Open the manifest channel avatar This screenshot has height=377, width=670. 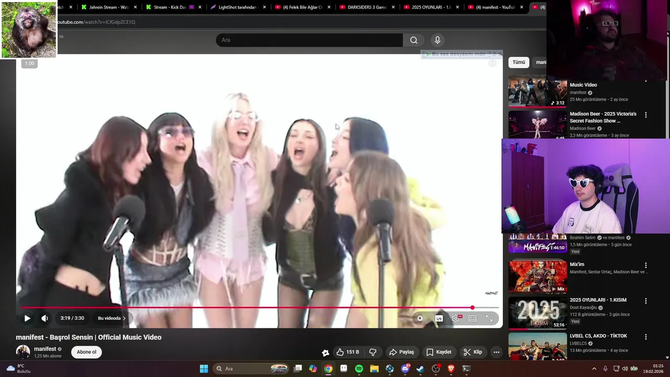(x=23, y=352)
